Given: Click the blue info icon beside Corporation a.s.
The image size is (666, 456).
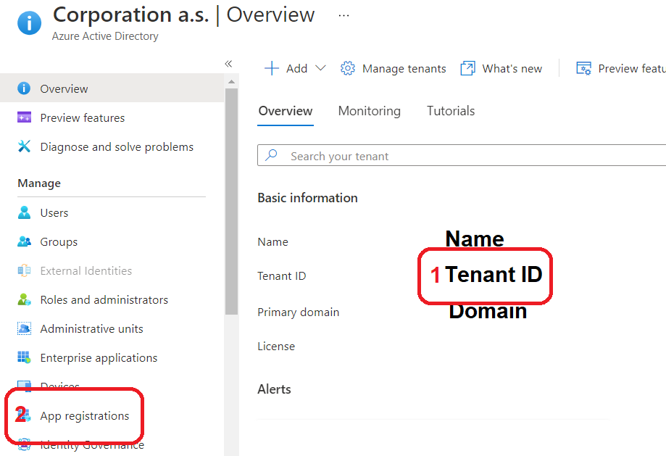Looking at the screenshot, I should [29, 22].
